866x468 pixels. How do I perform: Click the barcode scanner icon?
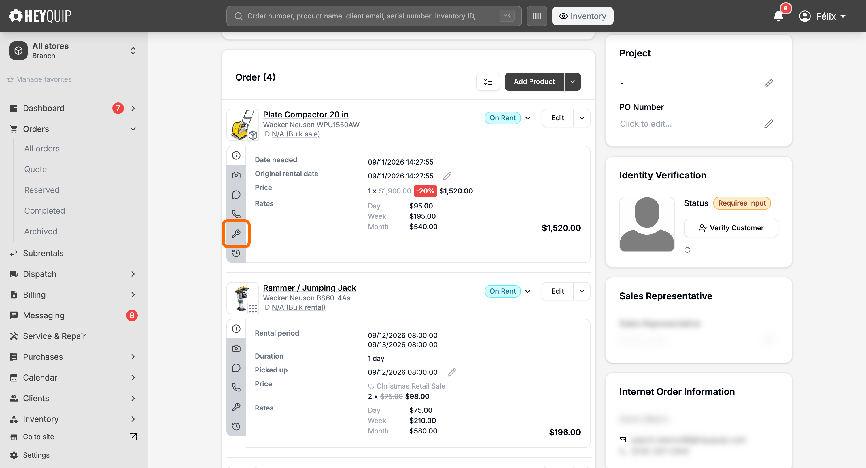[537, 16]
